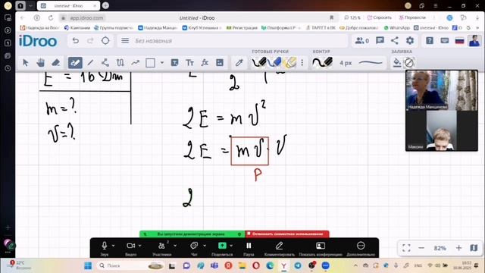Screen dimensions: 485x273
Task: Select the polyline path tool
Action: 120,63
